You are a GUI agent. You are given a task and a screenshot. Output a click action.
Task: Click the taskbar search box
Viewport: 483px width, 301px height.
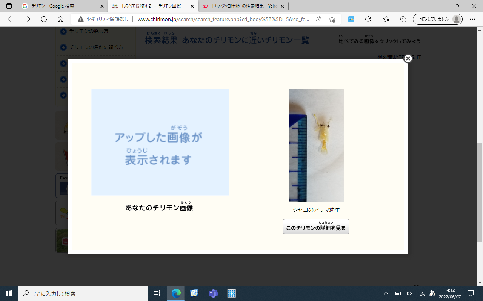tap(83, 293)
